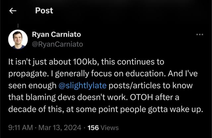Click the opening words "It isn't"

click(19, 62)
